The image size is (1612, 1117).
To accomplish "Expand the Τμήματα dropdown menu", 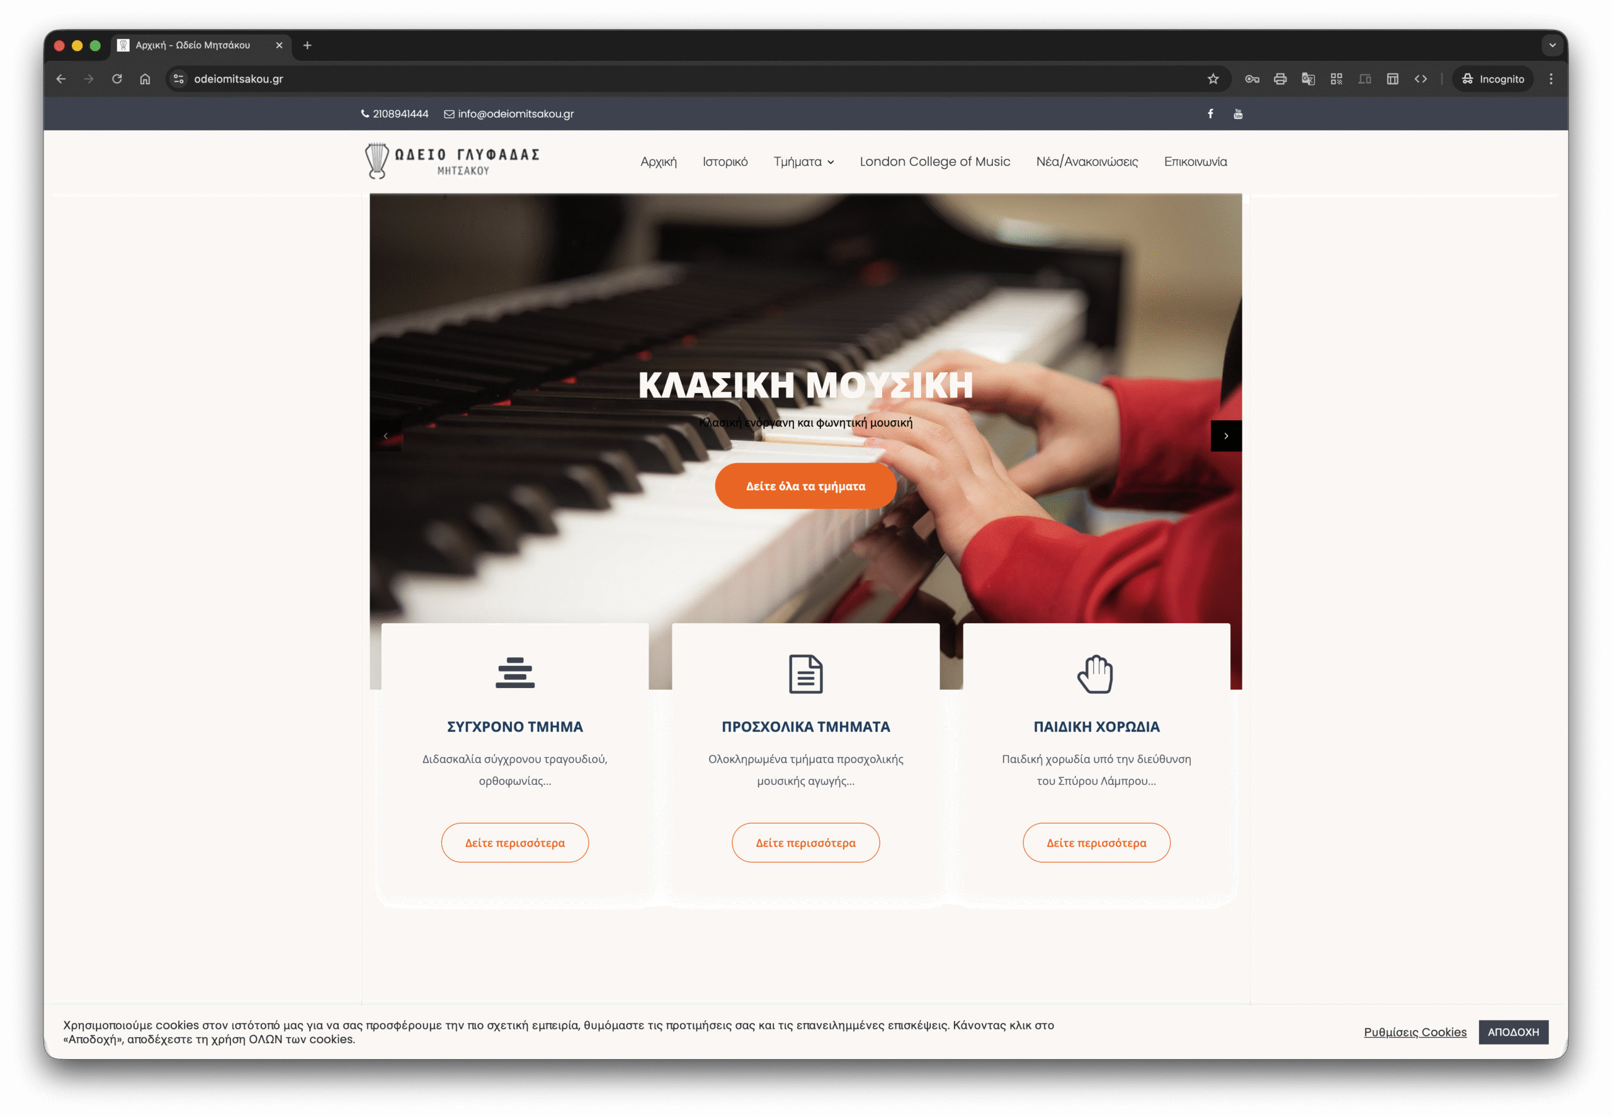I will click(x=803, y=162).
